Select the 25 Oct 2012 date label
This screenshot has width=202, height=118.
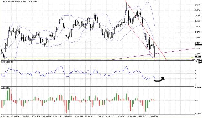click(37, 116)
